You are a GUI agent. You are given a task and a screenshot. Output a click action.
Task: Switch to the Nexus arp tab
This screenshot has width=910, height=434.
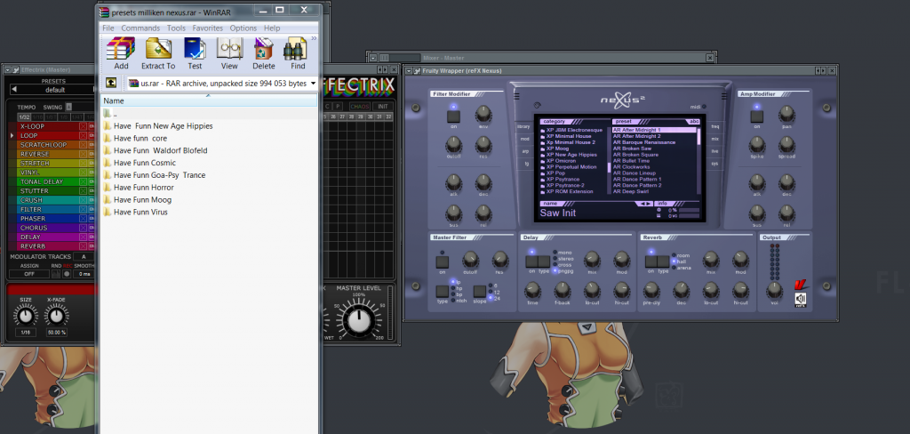[525, 151]
